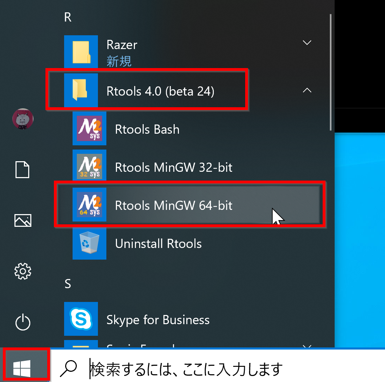Click the Razer folder name
This screenshot has height=382, width=385.
(122, 45)
